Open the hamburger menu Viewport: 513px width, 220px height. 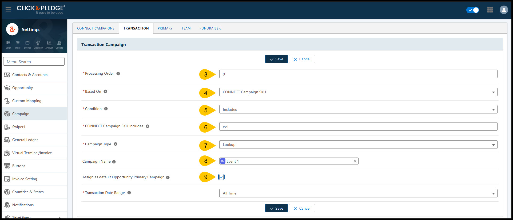tap(8, 9)
